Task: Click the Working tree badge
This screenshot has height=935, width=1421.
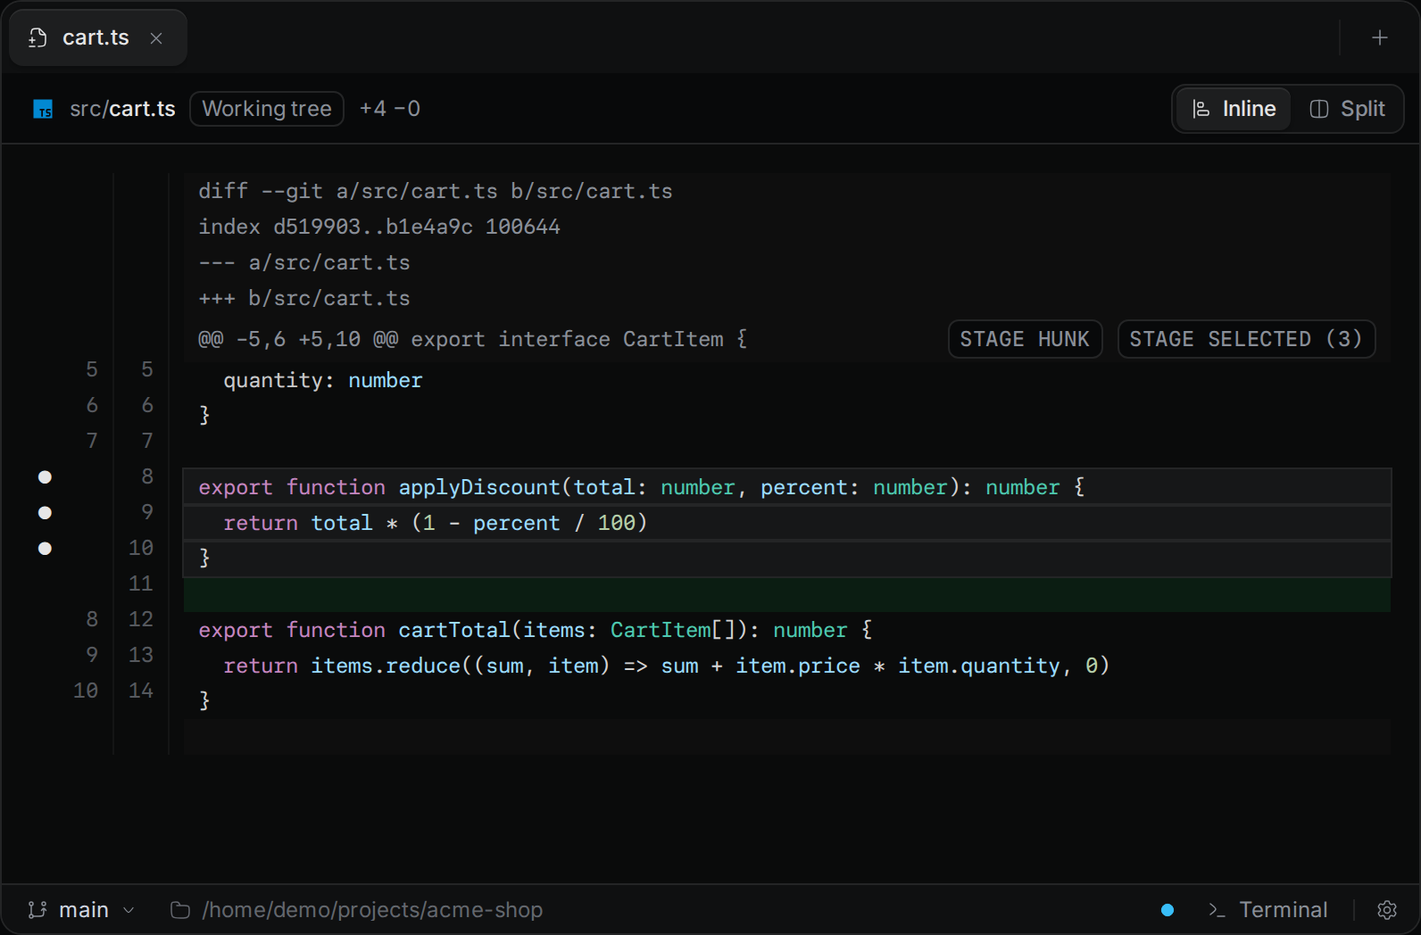Action: 267,109
